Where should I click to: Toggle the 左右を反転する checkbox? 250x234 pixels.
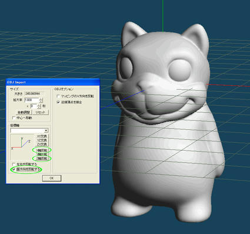point(14,164)
